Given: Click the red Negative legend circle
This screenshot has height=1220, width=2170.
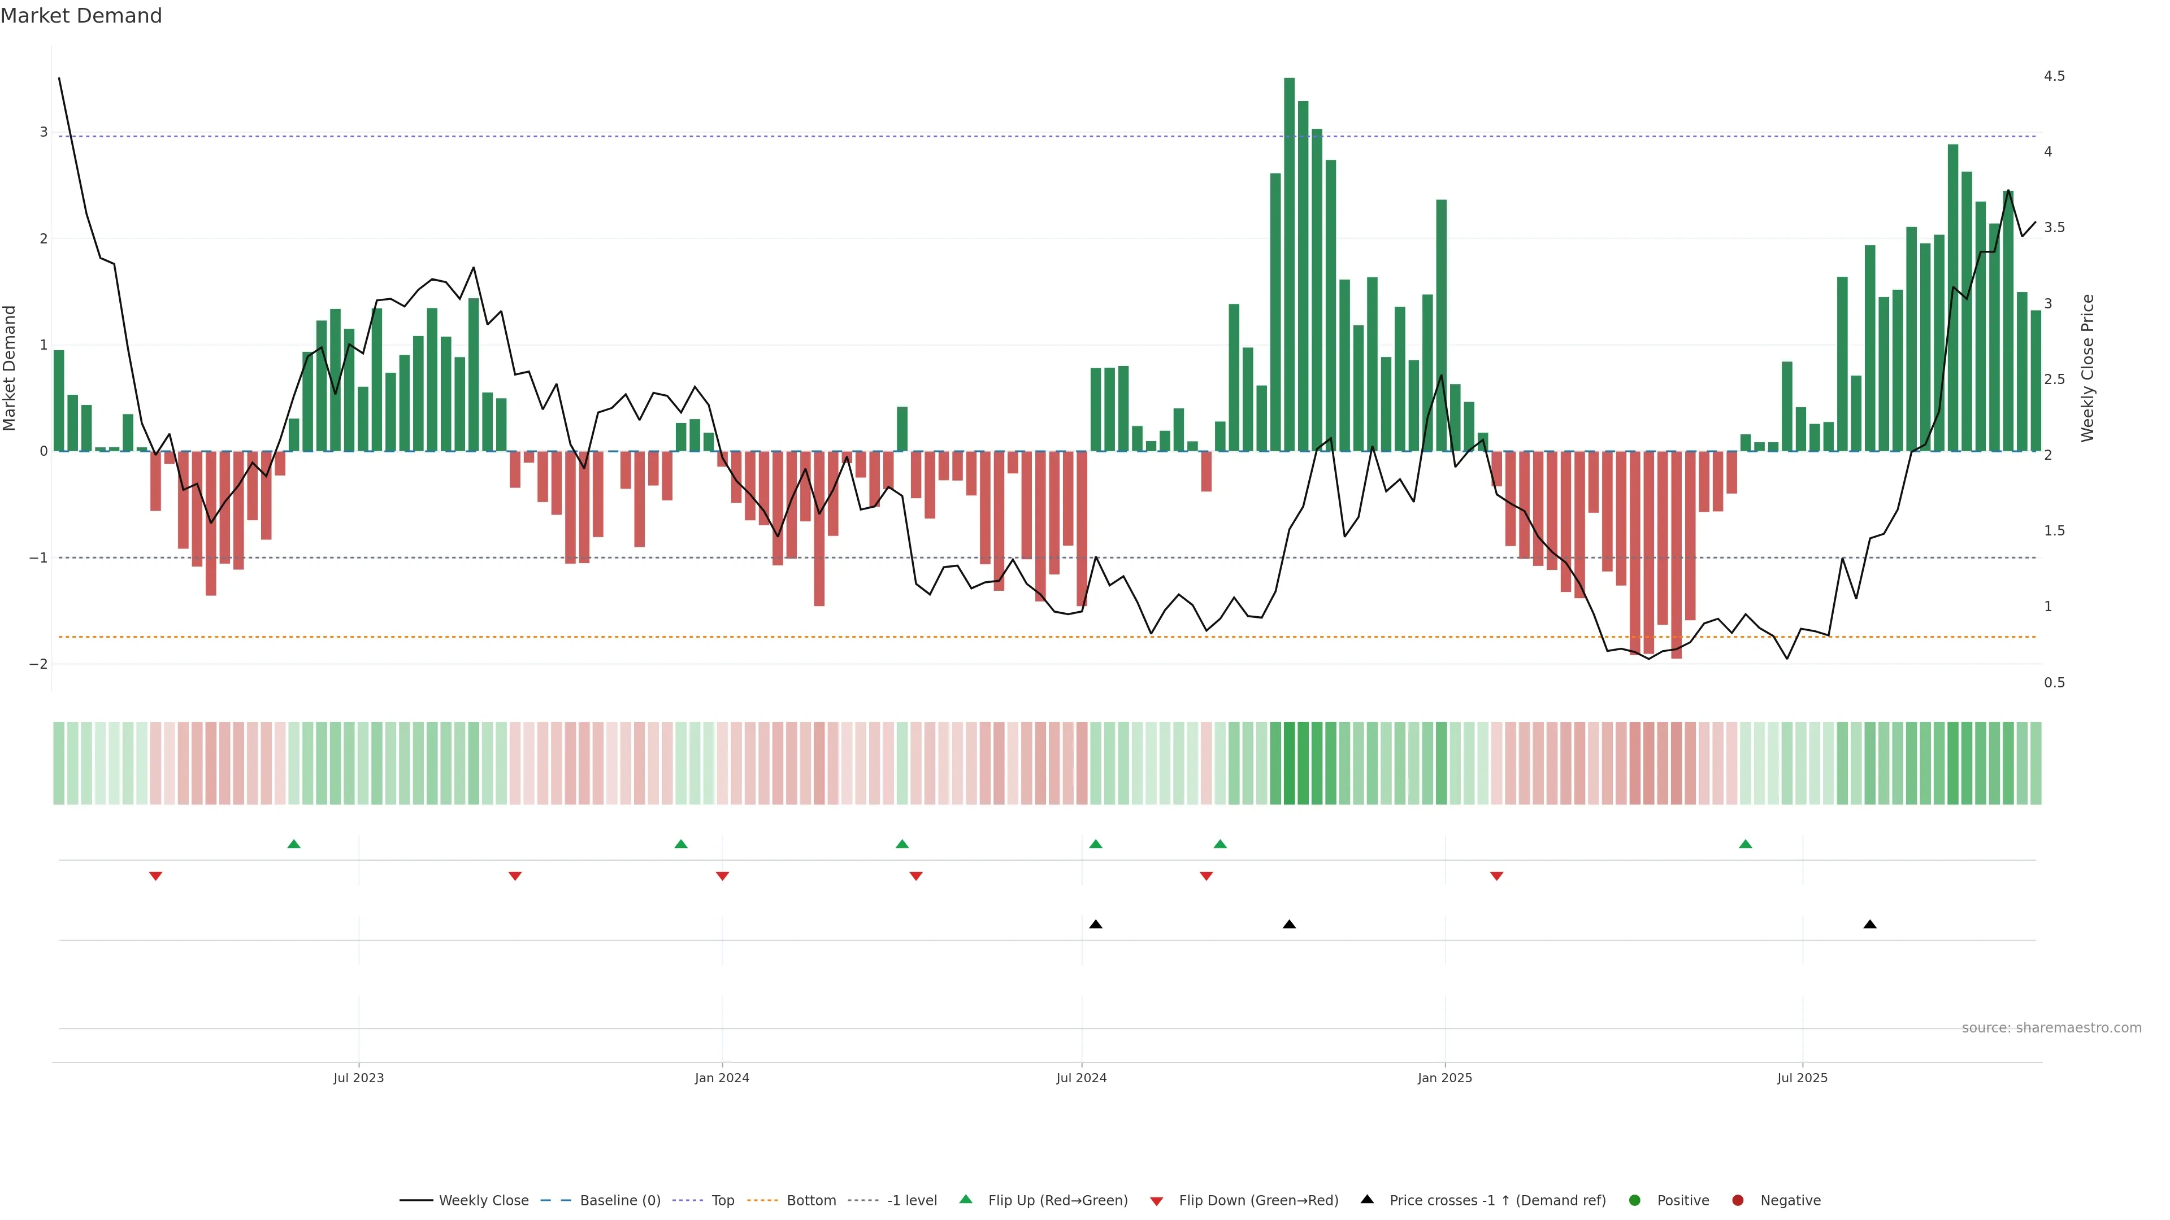Looking at the screenshot, I should pyautogui.click(x=1738, y=1201).
